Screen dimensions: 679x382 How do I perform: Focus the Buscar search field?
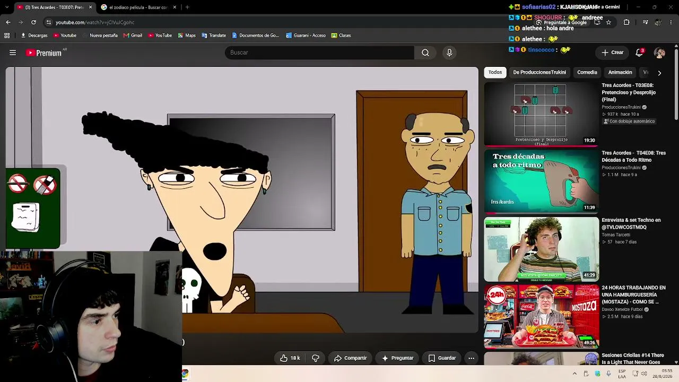click(x=319, y=53)
